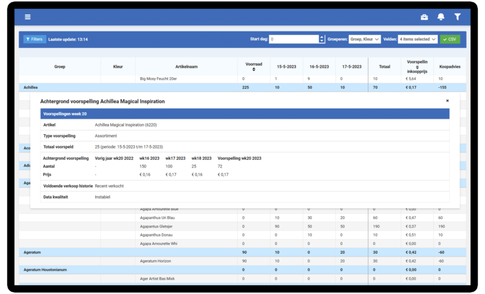Click the Totaal column header
This screenshot has height=294, width=485.
pyautogui.click(x=384, y=67)
